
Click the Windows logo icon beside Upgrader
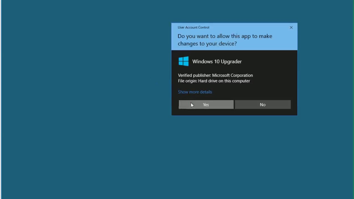[184, 61]
